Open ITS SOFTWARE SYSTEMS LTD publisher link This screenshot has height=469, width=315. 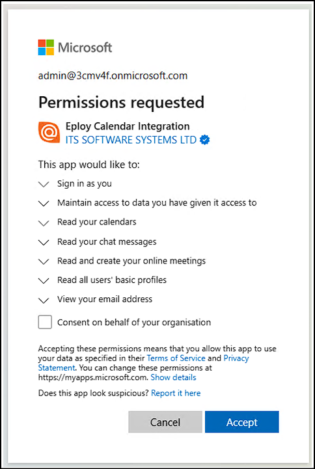coord(131,140)
